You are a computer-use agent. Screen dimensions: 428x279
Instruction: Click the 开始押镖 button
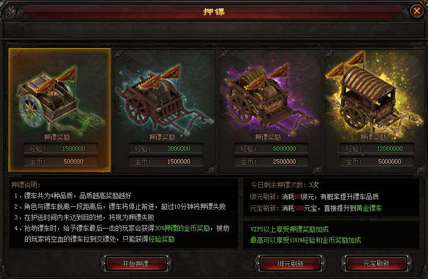click(136, 263)
